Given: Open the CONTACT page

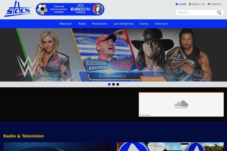Looking at the screenshot, I should (216, 4).
